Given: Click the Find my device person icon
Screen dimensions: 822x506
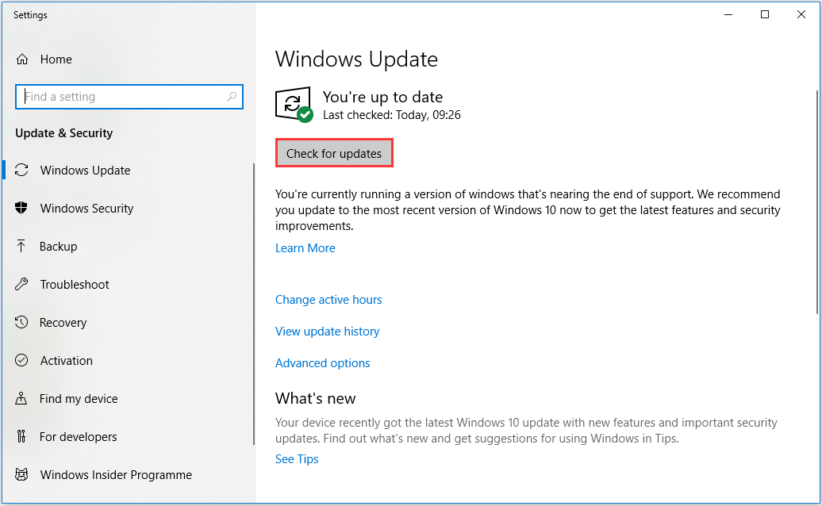Looking at the screenshot, I should [21, 399].
